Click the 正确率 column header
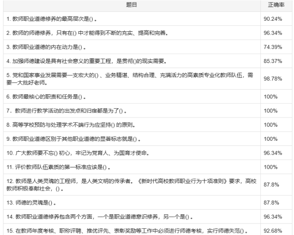294x235 pixels. tap(276, 5)
